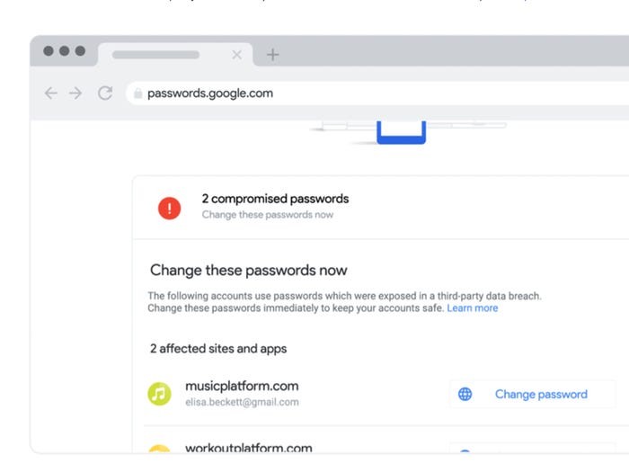Click the elisa.beckett@gmail.com account text
This screenshot has height=472, width=629.
(242, 402)
